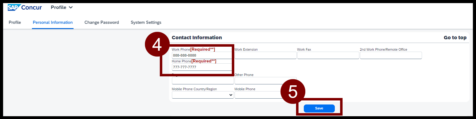Click the step 4 number badge
This screenshot has width=476, height=119.
pyautogui.click(x=157, y=45)
